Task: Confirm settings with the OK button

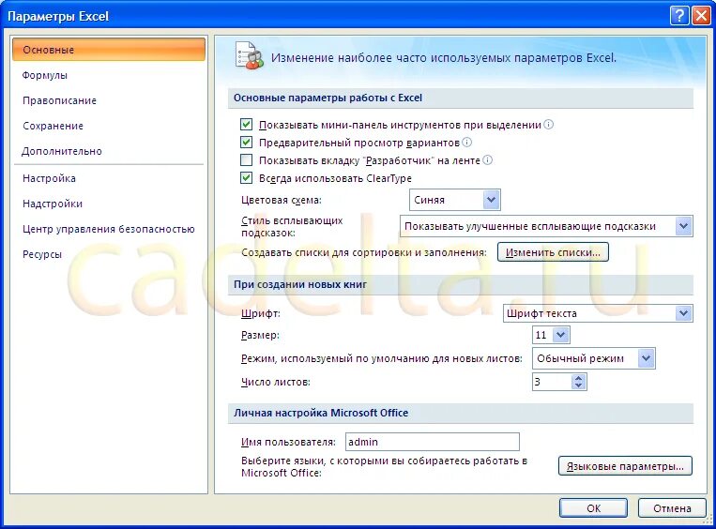Action: (x=594, y=508)
